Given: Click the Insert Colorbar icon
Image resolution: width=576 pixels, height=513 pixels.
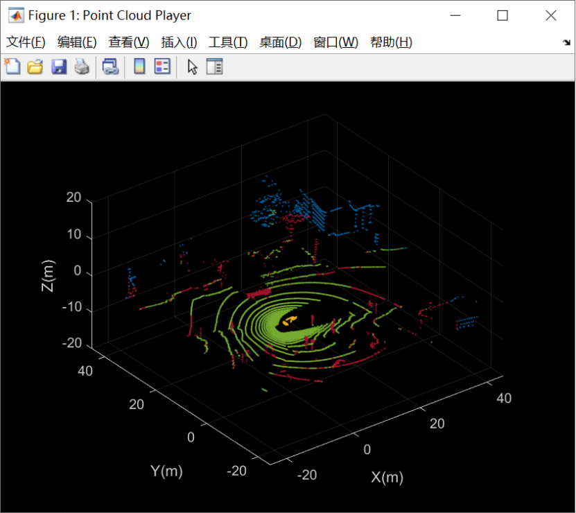Looking at the screenshot, I should pyautogui.click(x=139, y=67).
